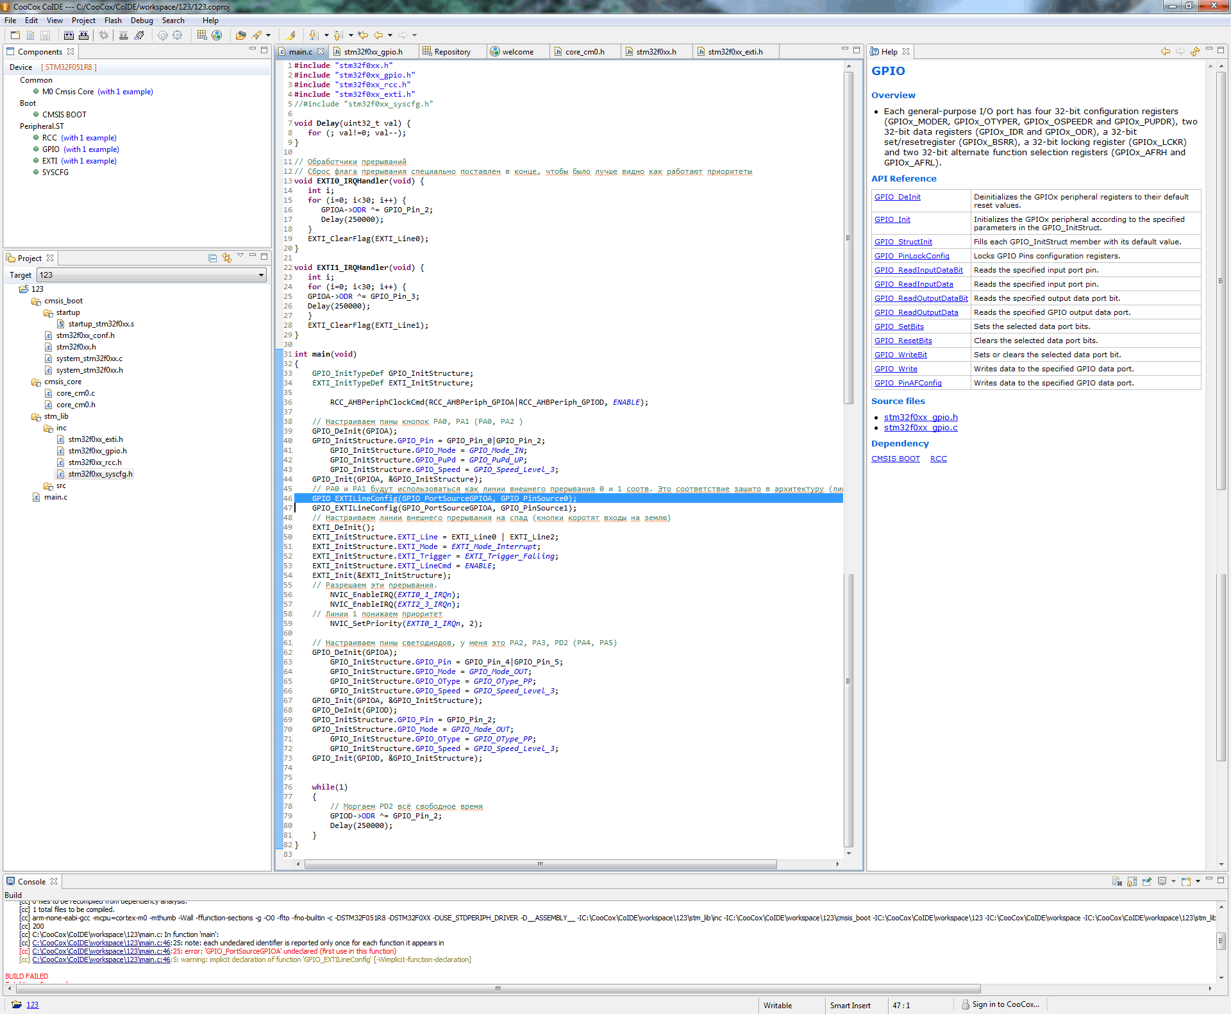1231x1014 pixels.
Task: Open the Target 123 dropdown
Action: [261, 275]
